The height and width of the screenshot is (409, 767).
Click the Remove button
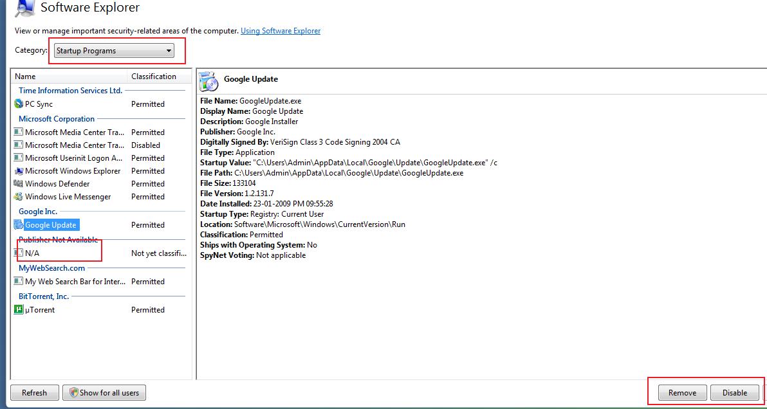click(682, 392)
